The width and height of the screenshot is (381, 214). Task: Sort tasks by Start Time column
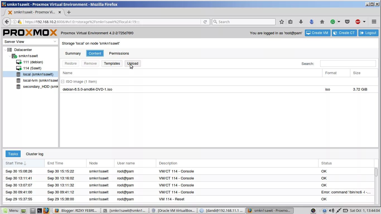pos(24,163)
